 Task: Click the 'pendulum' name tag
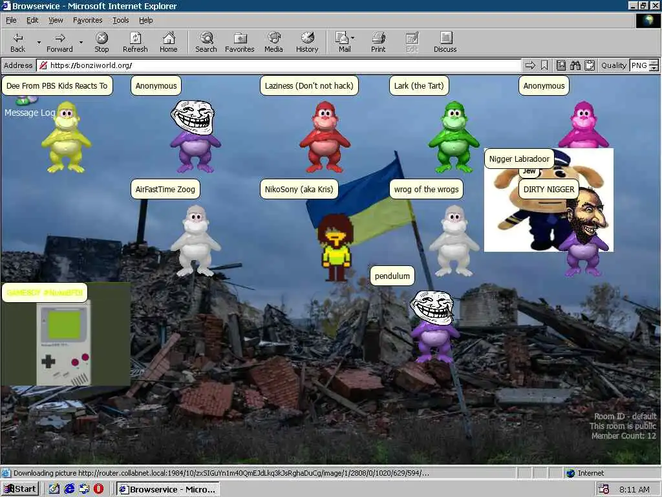click(x=392, y=276)
